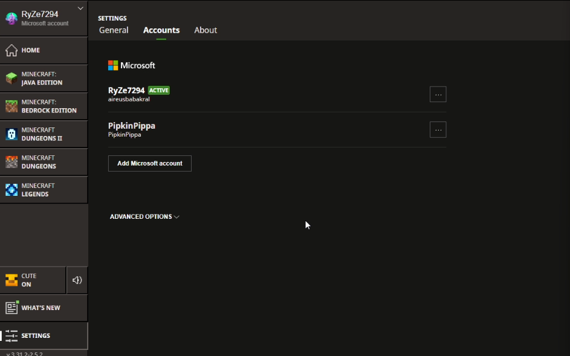Viewport: 570px width, 356px height.
Task: Open Minecraft Legends game icon
Action: (x=11, y=190)
